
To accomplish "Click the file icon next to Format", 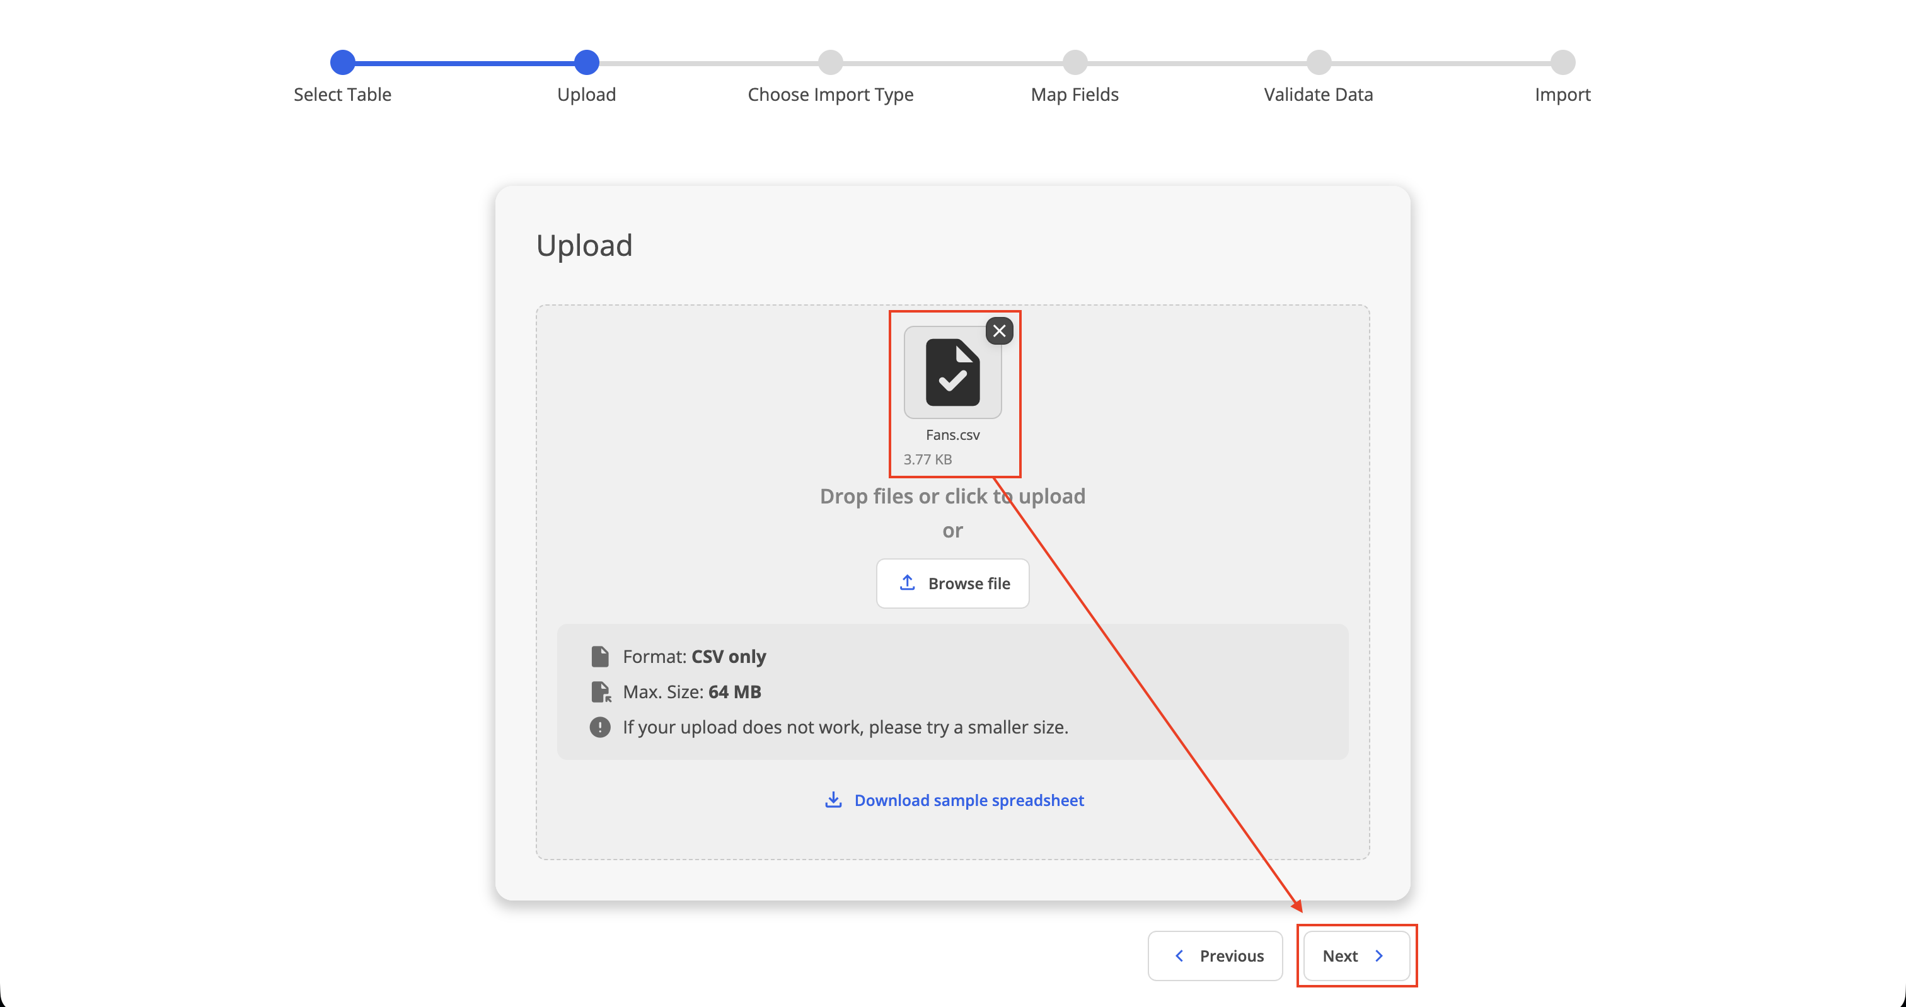I will point(600,656).
